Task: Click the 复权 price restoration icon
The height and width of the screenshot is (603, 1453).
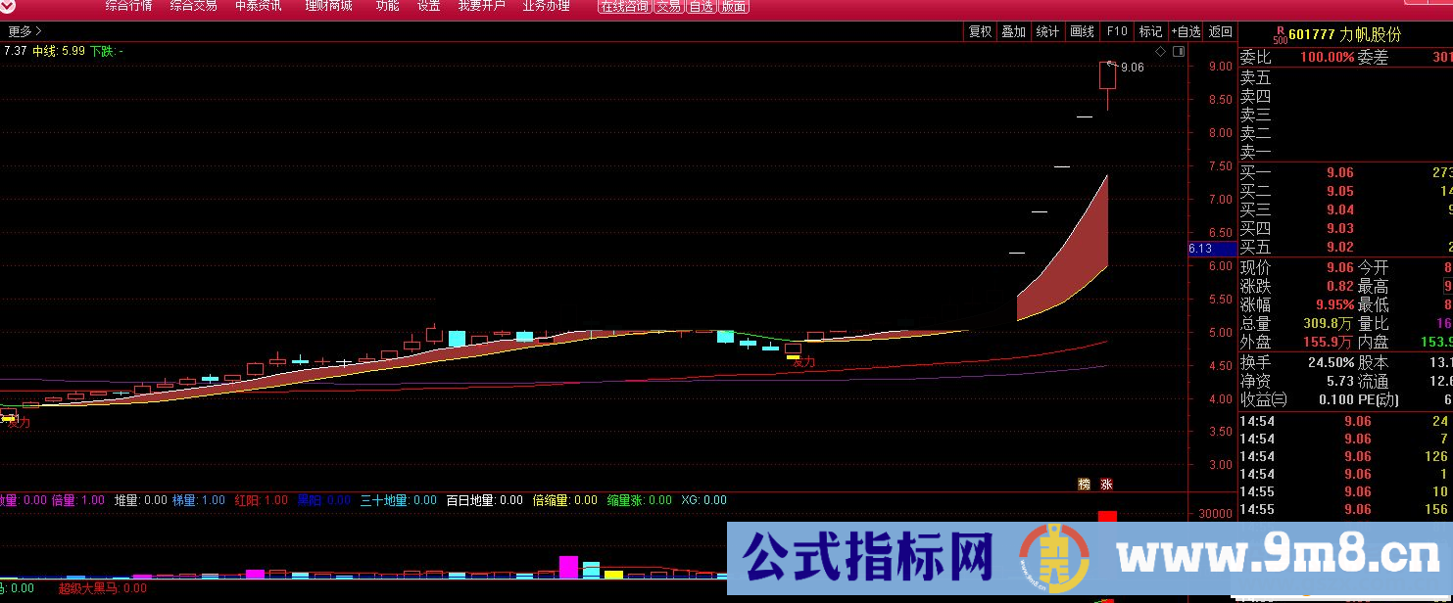Action: [x=980, y=31]
